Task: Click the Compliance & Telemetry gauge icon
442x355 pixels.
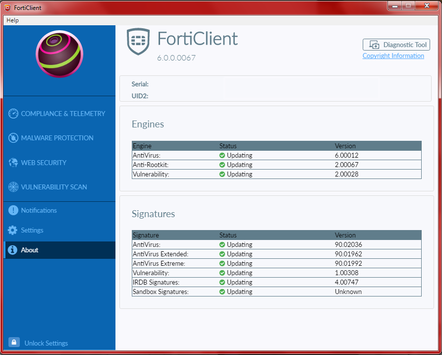Action: pyautogui.click(x=13, y=114)
